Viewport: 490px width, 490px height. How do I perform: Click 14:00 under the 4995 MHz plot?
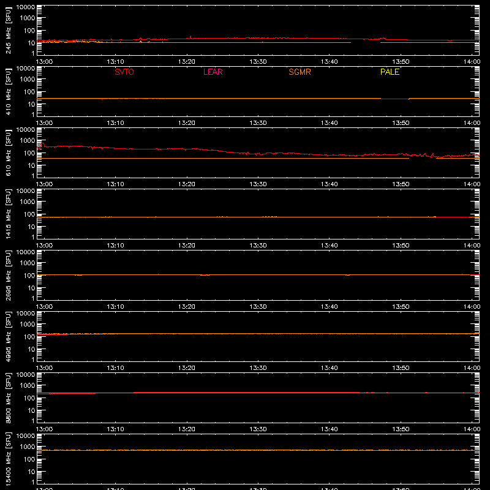click(472, 368)
